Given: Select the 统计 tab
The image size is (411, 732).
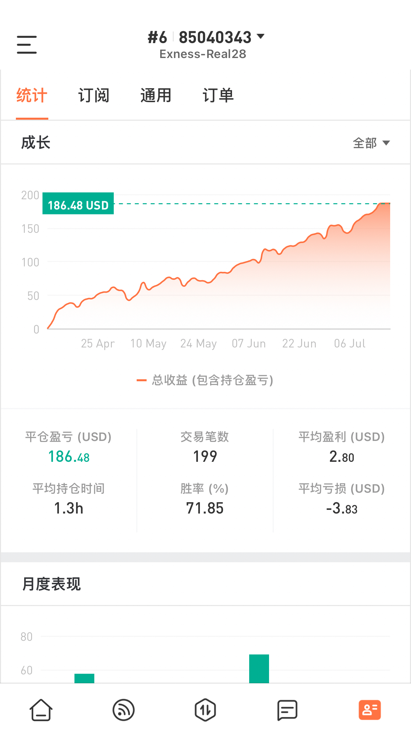Looking at the screenshot, I should click(x=32, y=95).
